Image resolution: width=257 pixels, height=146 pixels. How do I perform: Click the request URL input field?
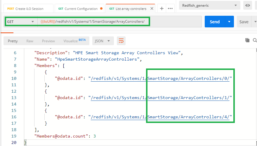pos(119,22)
